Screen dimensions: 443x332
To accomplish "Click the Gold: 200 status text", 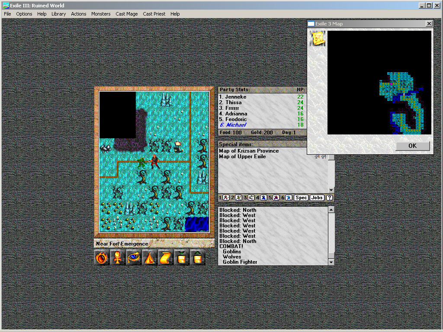I will pyautogui.click(x=262, y=133).
